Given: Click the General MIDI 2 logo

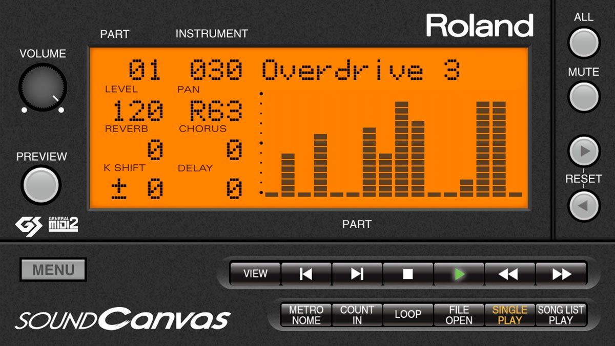Looking at the screenshot, I should 63,224.
